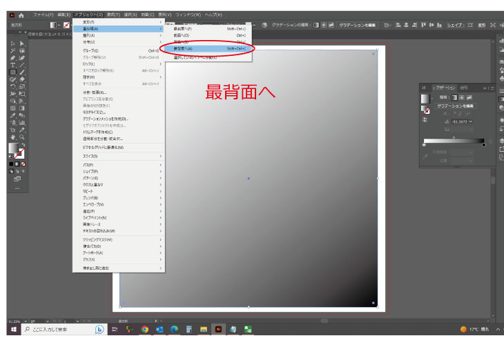This screenshot has height=356, width=504.
Task: Click the Illustrator icon in taskbar
Action: click(218, 330)
